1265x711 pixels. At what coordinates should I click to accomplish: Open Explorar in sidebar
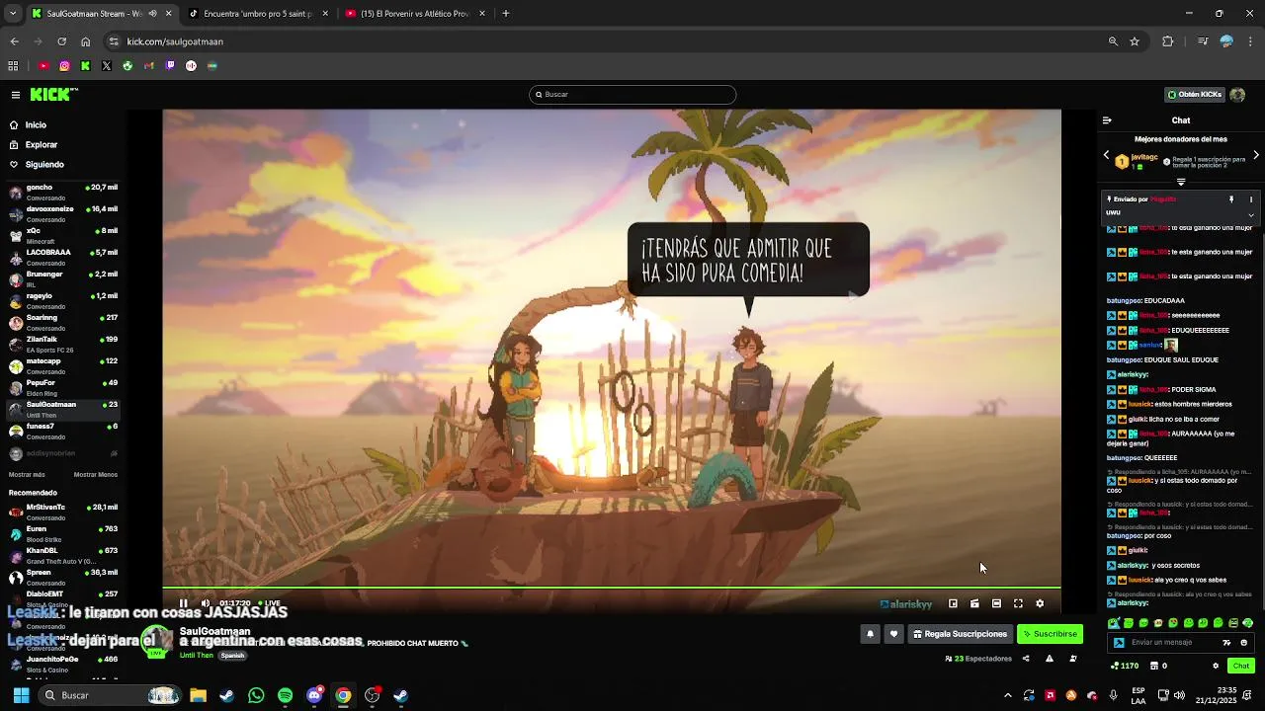pos(42,145)
